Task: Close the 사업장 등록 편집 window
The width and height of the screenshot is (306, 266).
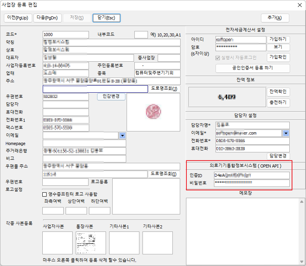Action: pyautogui.click(x=300, y=5)
